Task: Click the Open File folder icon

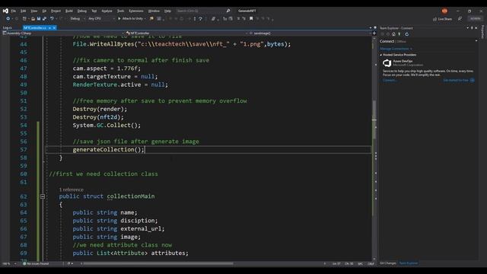Action: (x=33, y=18)
